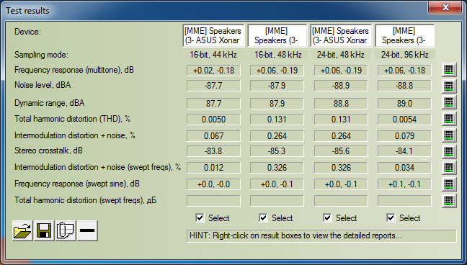The height and width of the screenshot is (265, 467).
Task: Click stereo crosstalk value -83.8
Action: (213, 151)
